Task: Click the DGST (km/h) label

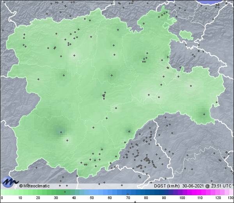Action: 167,186
